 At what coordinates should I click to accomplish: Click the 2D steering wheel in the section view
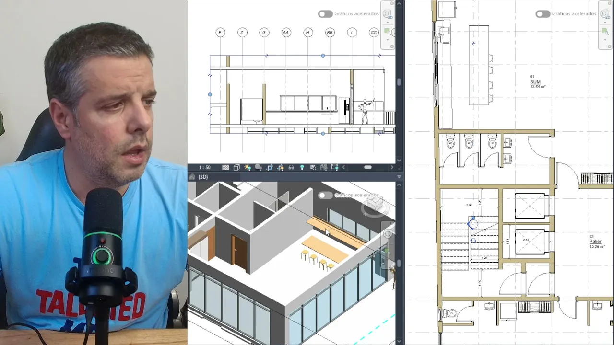point(387,13)
